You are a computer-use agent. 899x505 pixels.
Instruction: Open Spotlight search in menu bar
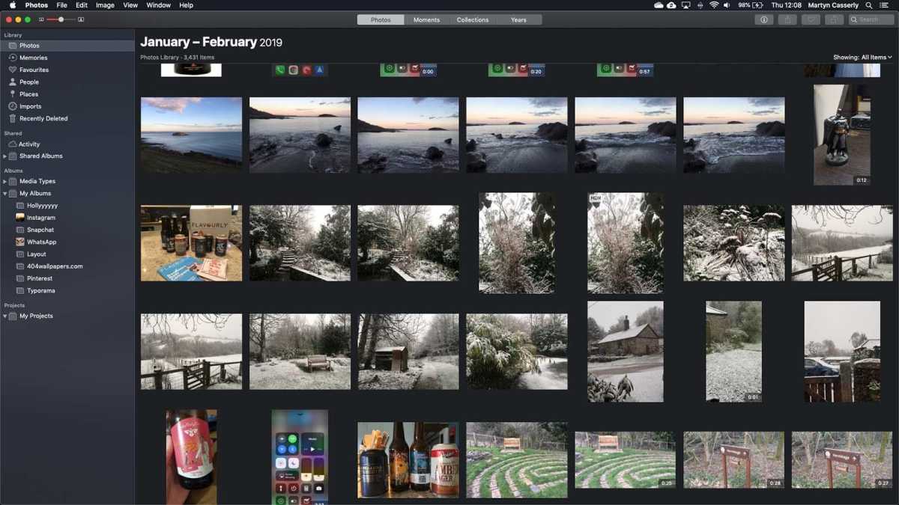[869, 5]
